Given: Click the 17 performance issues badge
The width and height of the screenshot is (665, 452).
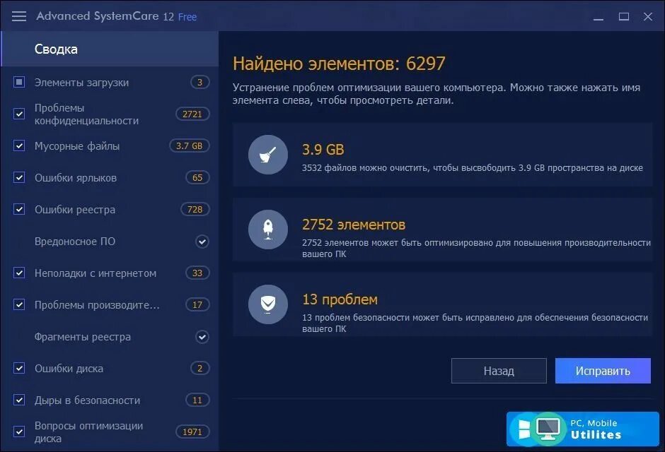Looking at the screenshot, I should pyautogui.click(x=197, y=304).
